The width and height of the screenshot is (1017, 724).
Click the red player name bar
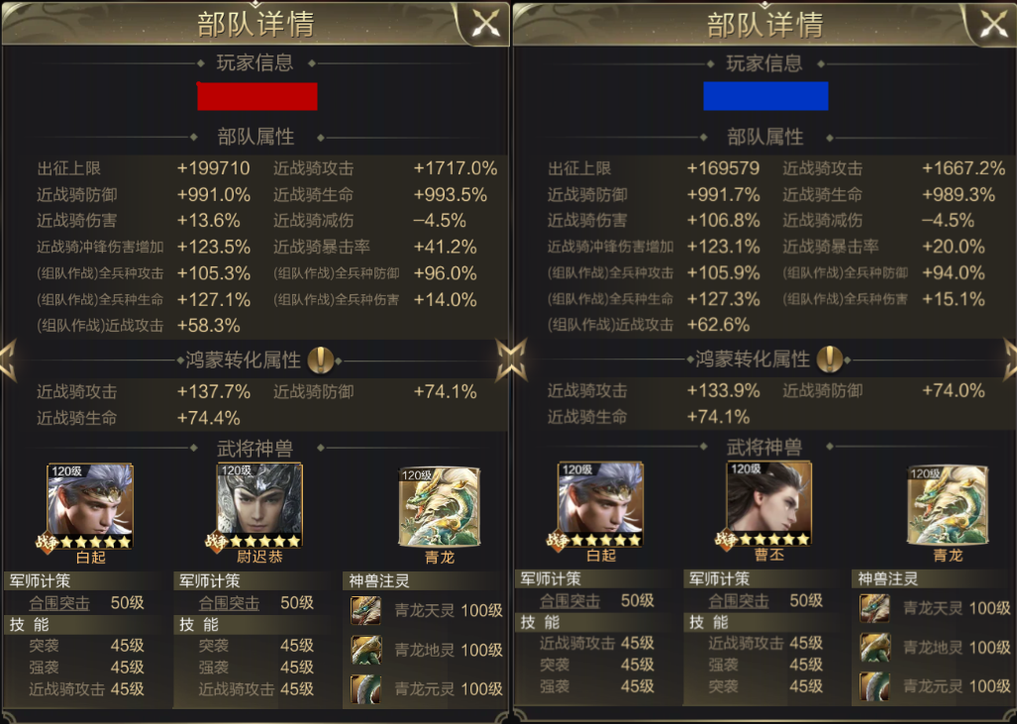click(x=256, y=96)
